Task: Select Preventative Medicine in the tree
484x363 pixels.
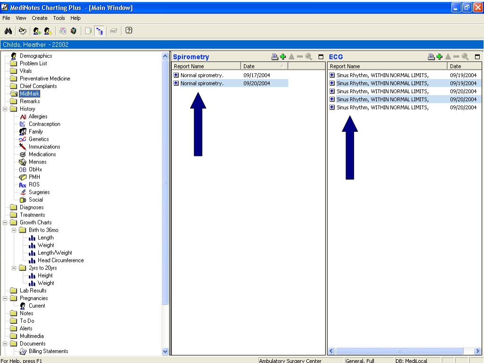Action: point(45,78)
